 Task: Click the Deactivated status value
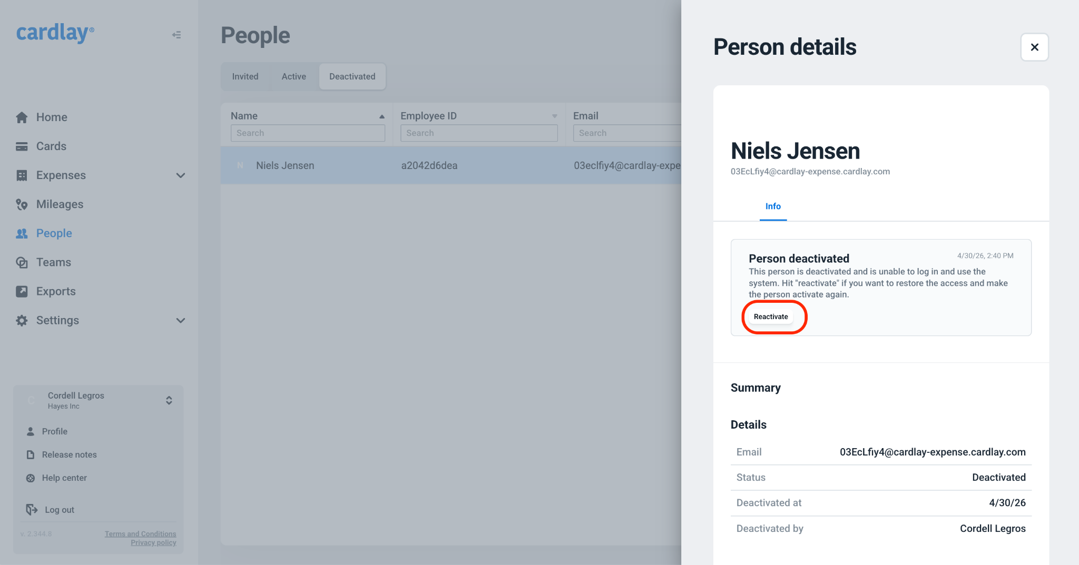point(999,477)
